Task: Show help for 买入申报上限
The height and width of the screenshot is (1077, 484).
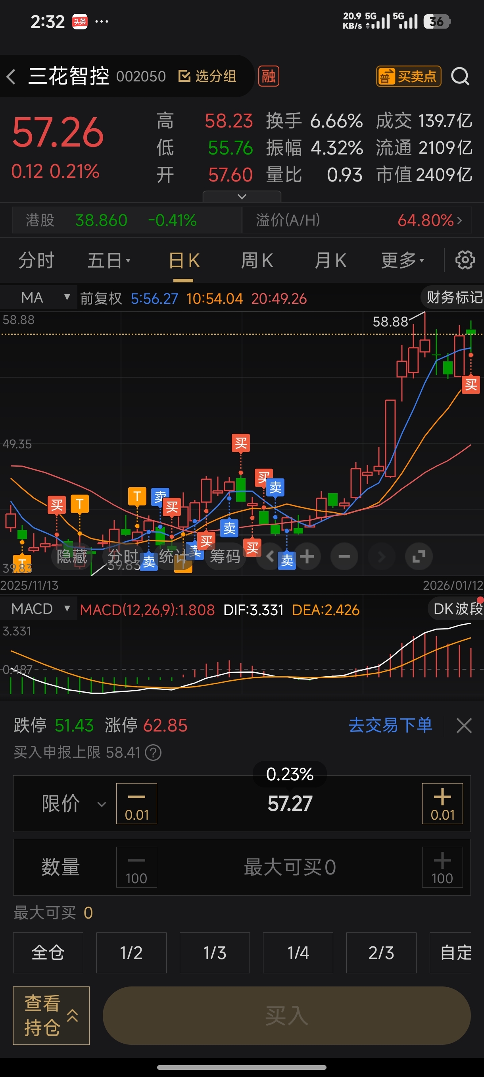Action: click(x=153, y=753)
